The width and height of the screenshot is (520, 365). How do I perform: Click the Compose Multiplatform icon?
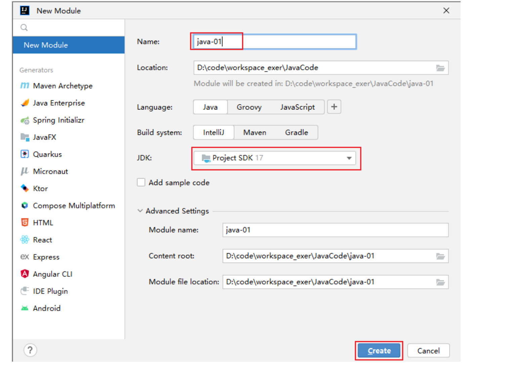(25, 206)
